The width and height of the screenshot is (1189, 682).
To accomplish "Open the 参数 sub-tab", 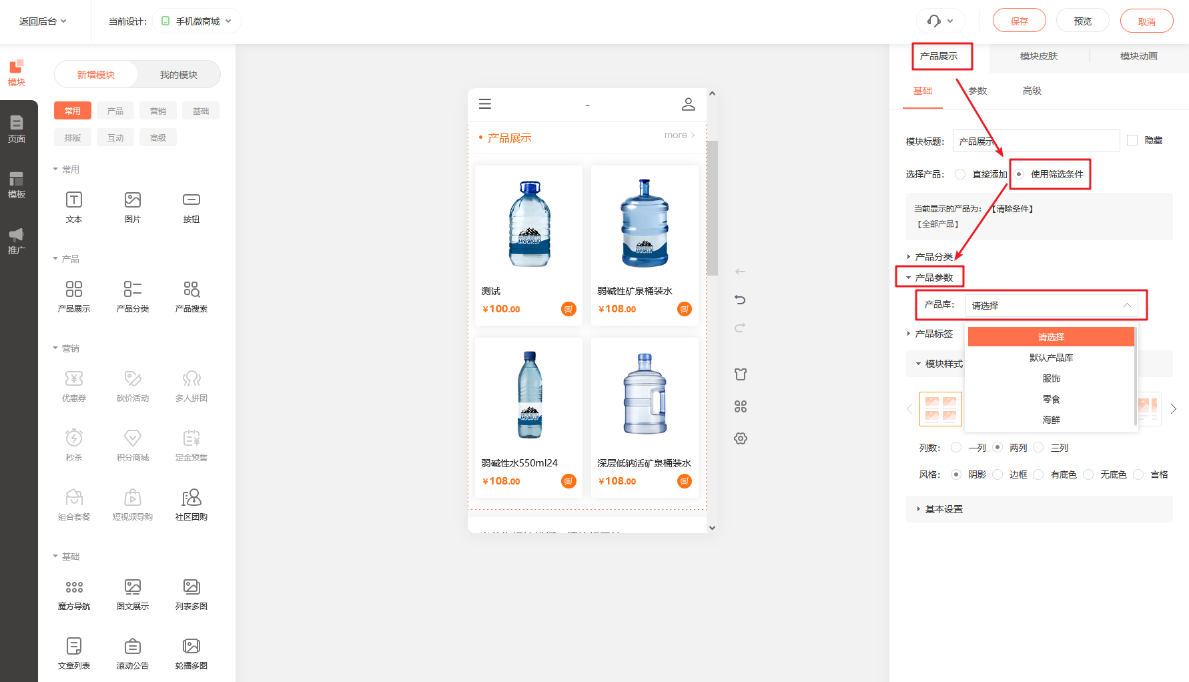I will [977, 91].
